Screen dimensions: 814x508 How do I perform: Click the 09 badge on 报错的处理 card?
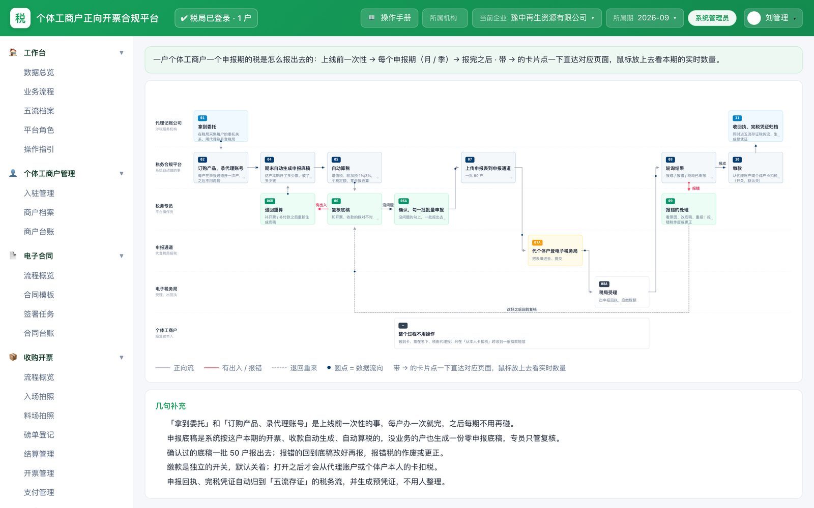pyautogui.click(x=671, y=201)
